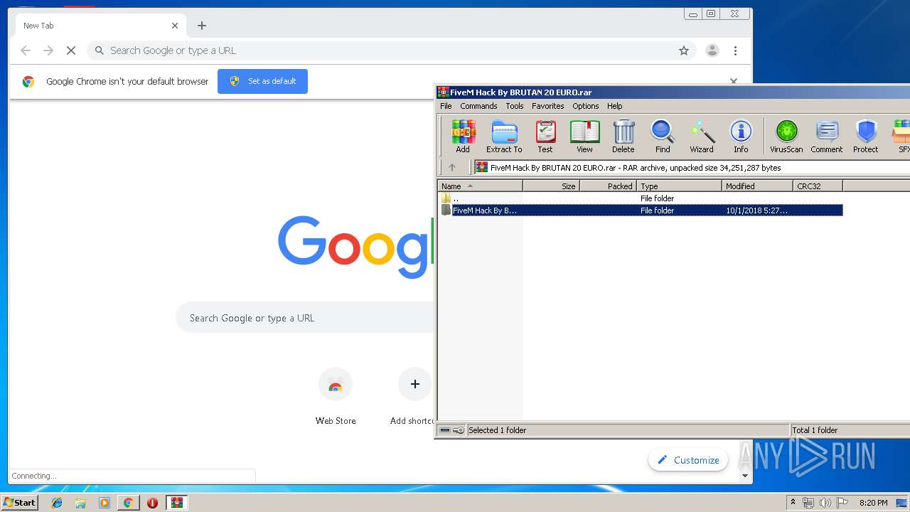The width and height of the screenshot is (910, 512).
Task: Show hidden tray icons arrow
Action: click(x=793, y=503)
